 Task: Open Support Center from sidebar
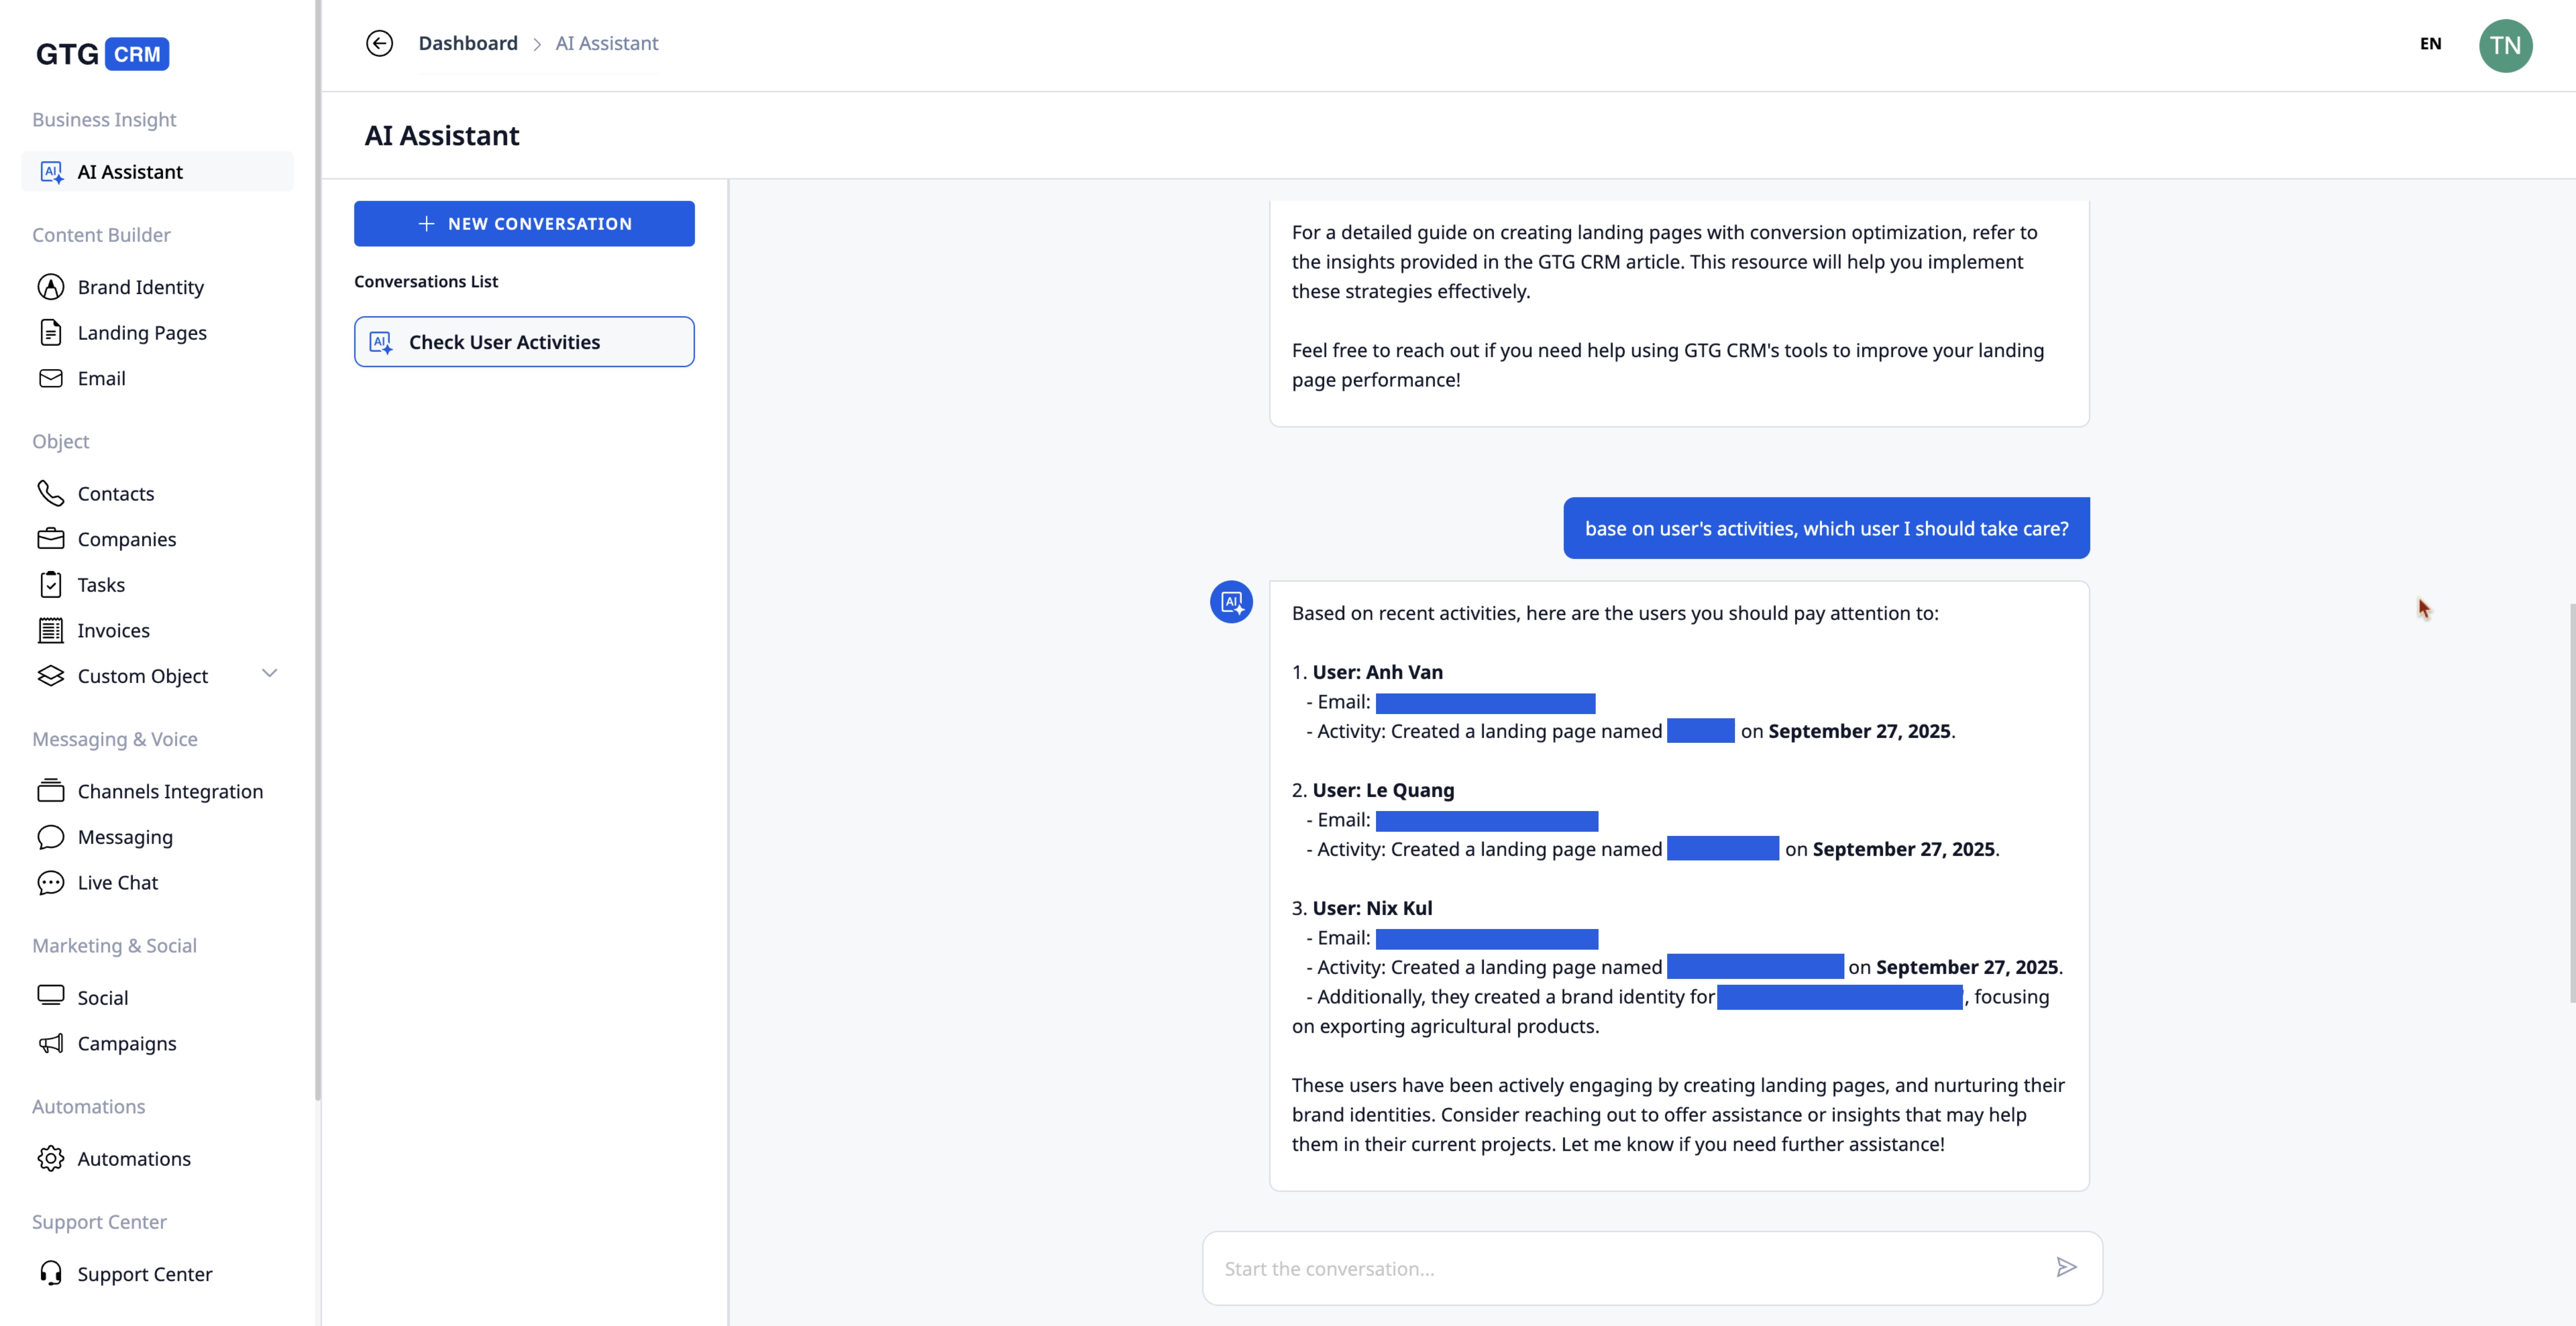pos(145,1274)
